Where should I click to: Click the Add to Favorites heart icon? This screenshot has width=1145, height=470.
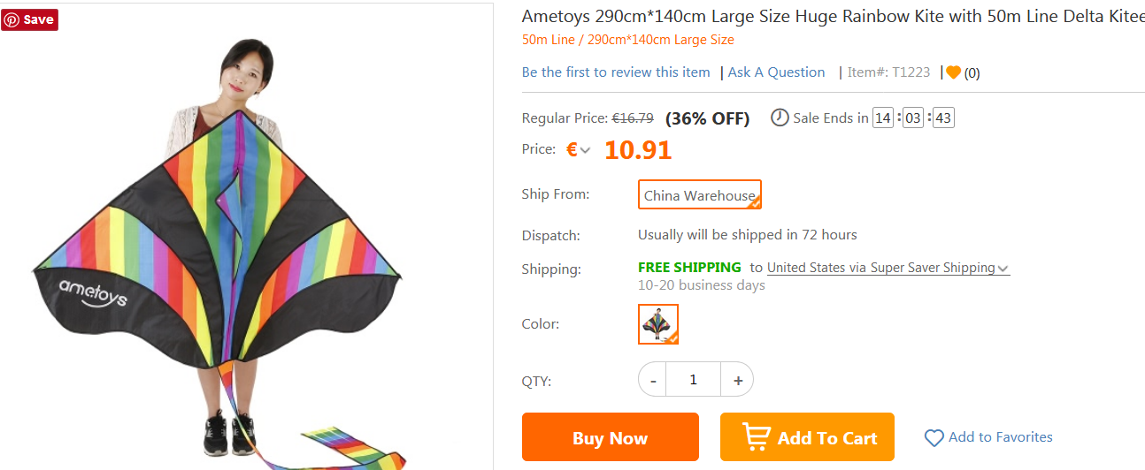(x=934, y=438)
